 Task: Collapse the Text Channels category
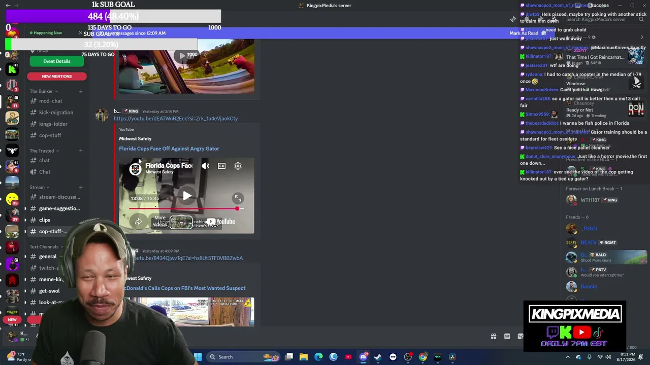point(47,247)
